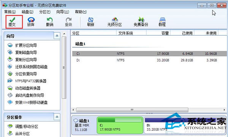The image size is (228, 137).
Task: Open the 教程 (Tutorial) toolbar icon
Action: (x=162, y=20)
